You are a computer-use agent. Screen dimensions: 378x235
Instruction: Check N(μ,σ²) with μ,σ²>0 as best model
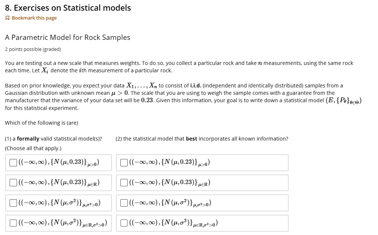pos(124,202)
